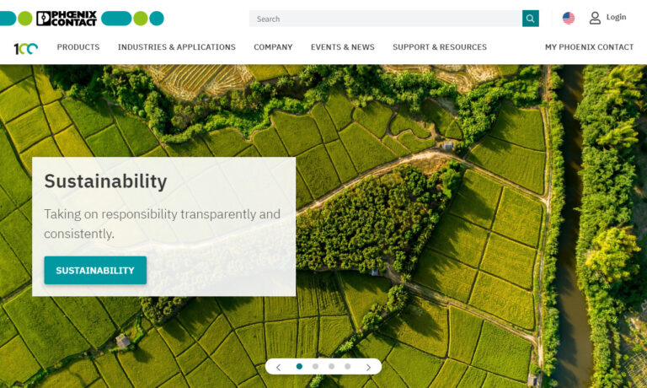Image resolution: width=647 pixels, height=388 pixels.
Task: Select the second carousel dot
Action: click(316, 366)
